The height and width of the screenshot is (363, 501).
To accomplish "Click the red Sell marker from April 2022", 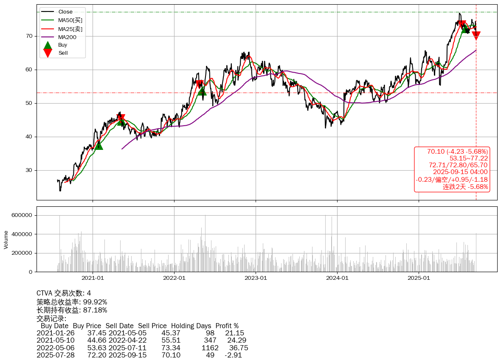I will [199, 84].
